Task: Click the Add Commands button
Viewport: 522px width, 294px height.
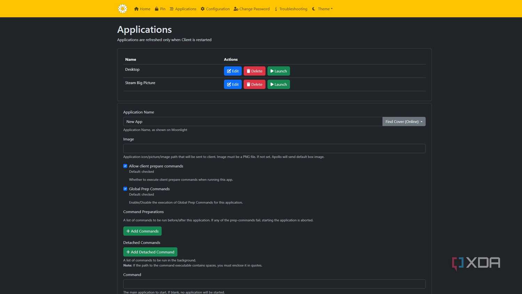Action: pos(142,231)
